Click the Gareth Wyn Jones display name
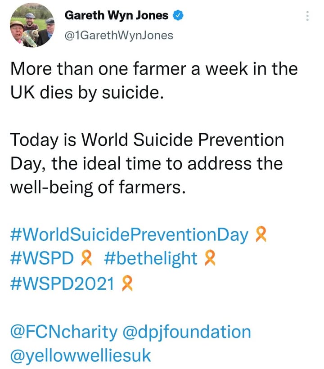The height and width of the screenshot is (369, 324). click(x=117, y=16)
